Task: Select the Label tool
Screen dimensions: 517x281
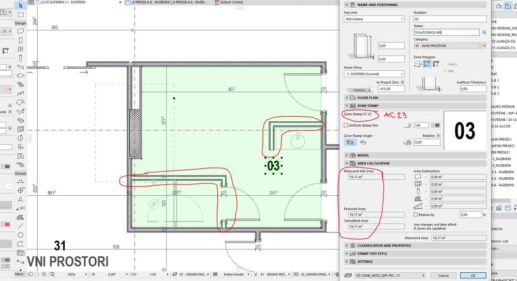Action: click(x=21, y=208)
